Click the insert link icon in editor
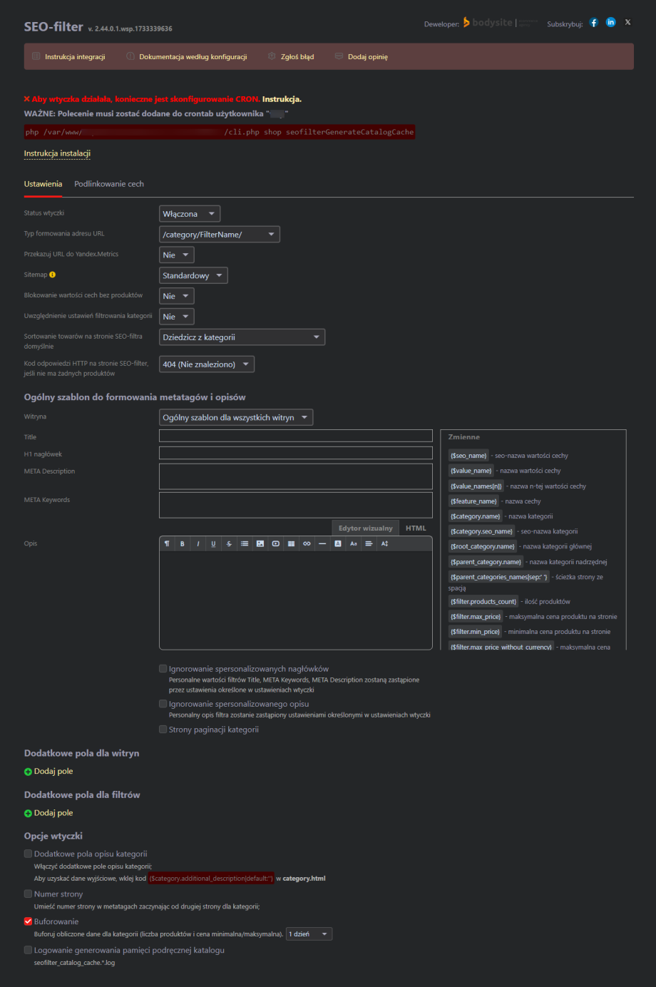Image resolution: width=656 pixels, height=987 pixels. 307,544
